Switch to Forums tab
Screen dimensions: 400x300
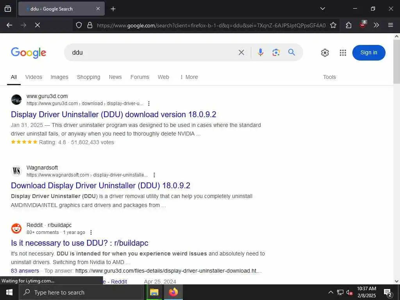(139, 77)
